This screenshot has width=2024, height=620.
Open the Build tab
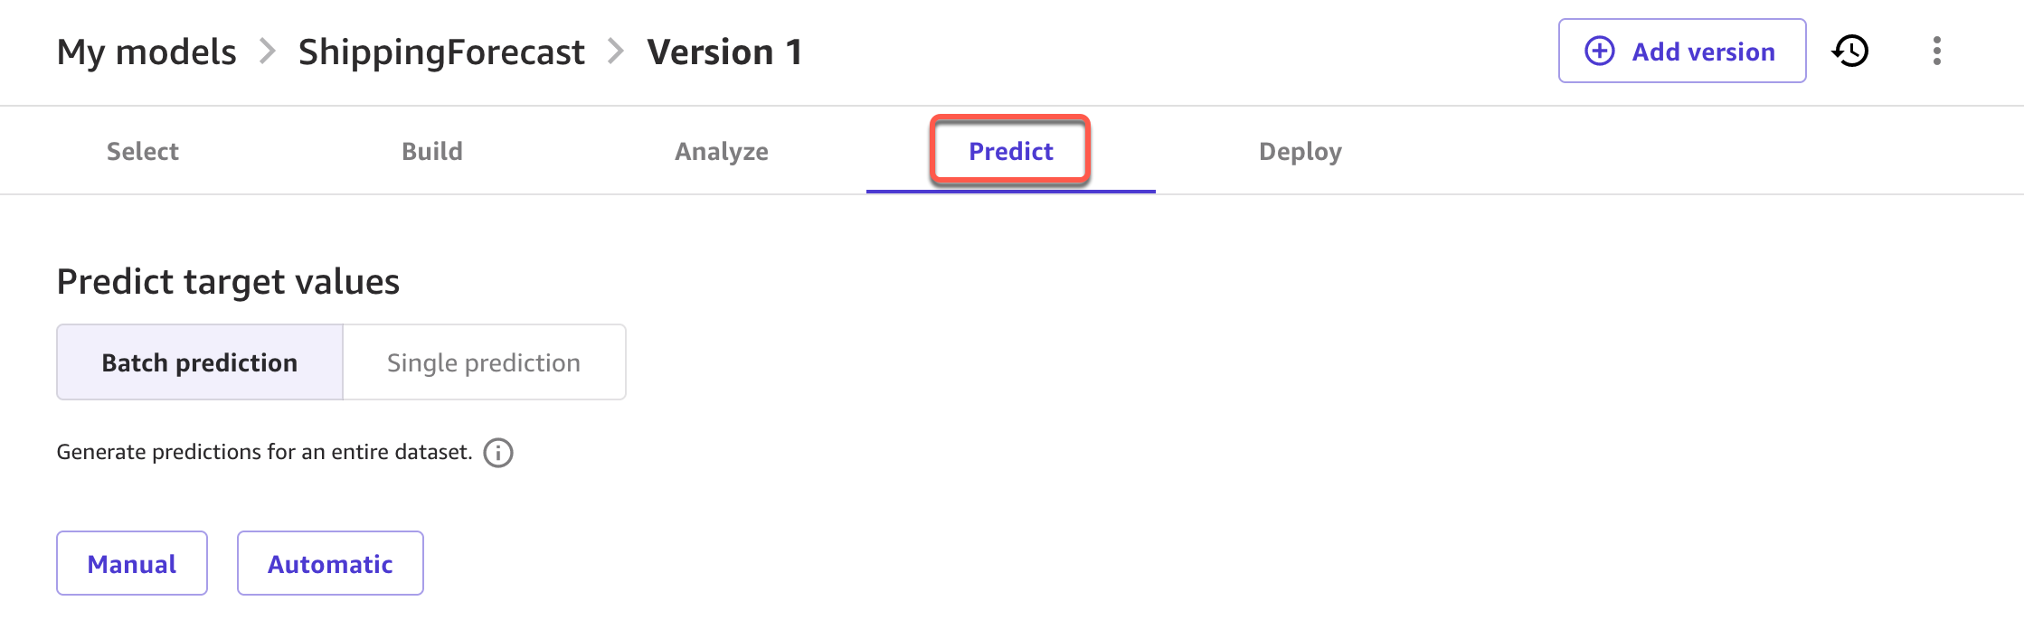[x=432, y=151]
